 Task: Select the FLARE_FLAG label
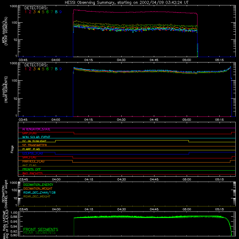(31, 149)
